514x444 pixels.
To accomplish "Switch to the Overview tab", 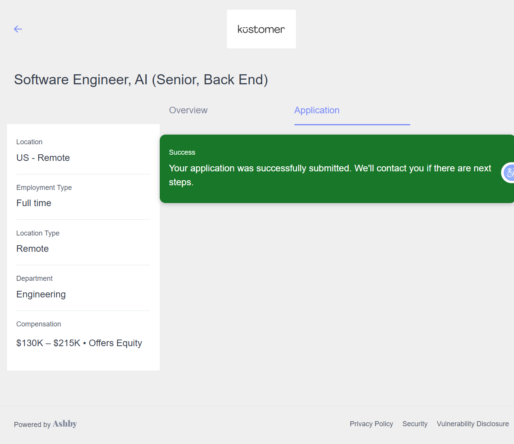I will (188, 110).
